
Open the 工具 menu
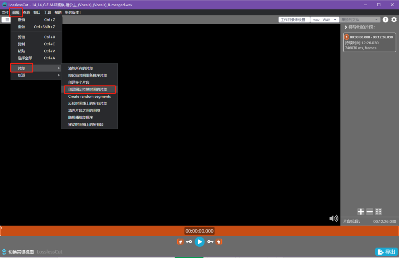[47, 13]
